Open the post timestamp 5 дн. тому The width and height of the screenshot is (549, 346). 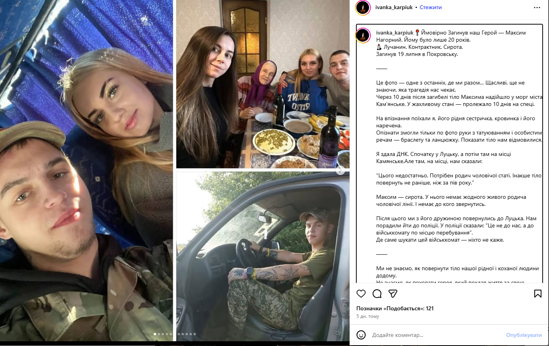coord(368,316)
